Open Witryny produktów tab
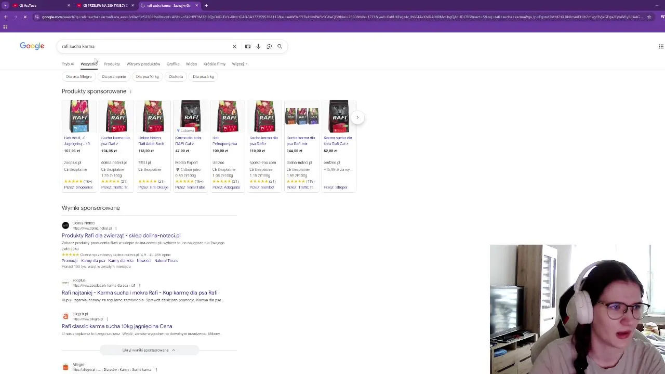The height and width of the screenshot is (374, 665). pos(143,64)
